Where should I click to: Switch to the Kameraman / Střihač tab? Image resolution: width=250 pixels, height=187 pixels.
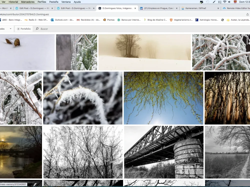click(x=197, y=8)
